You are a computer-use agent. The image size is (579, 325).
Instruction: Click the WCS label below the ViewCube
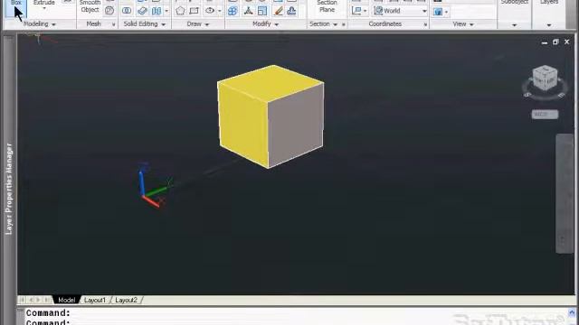pyautogui.click(x=545, y=115)
